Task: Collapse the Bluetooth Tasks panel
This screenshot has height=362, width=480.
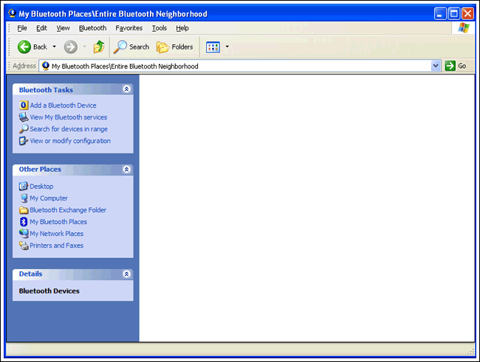Action: pyautogui.click(x=126, y=89)
